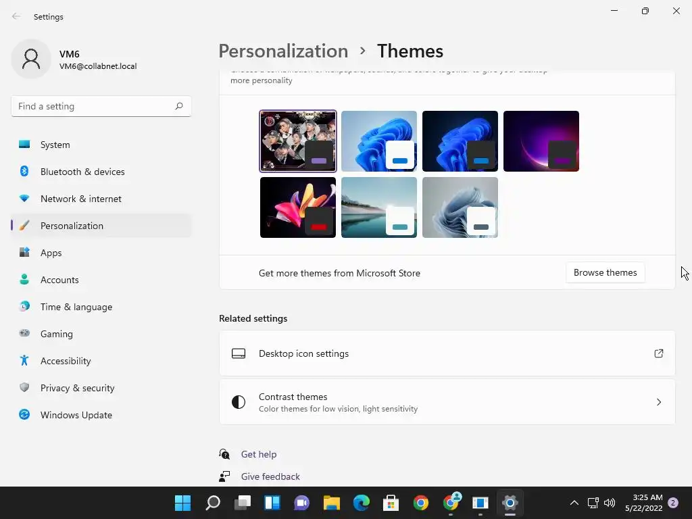Select the colorful Captured Motion theme
The height and width of the screenshot is (519, 692).
pyautogui.click(x=298, y=207)
